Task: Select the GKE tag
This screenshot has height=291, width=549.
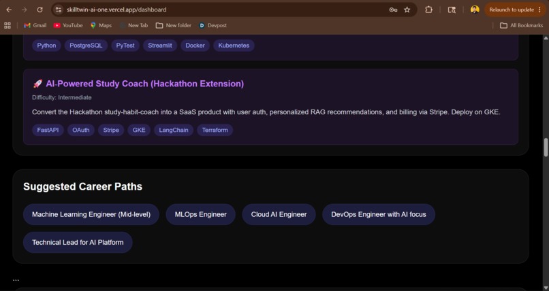Action: [139, 130]
